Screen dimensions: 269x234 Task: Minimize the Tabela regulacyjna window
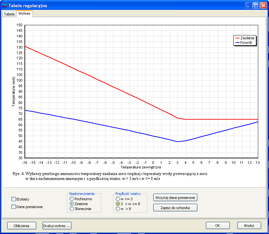(248, 6)
